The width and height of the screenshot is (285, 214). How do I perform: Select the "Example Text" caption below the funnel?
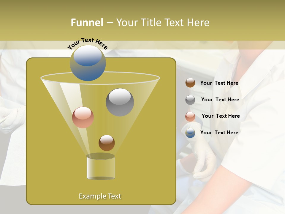tap(100, 196)
